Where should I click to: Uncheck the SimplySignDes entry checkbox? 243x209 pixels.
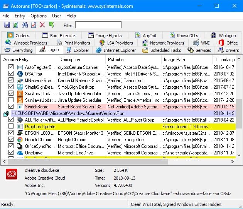11,87
